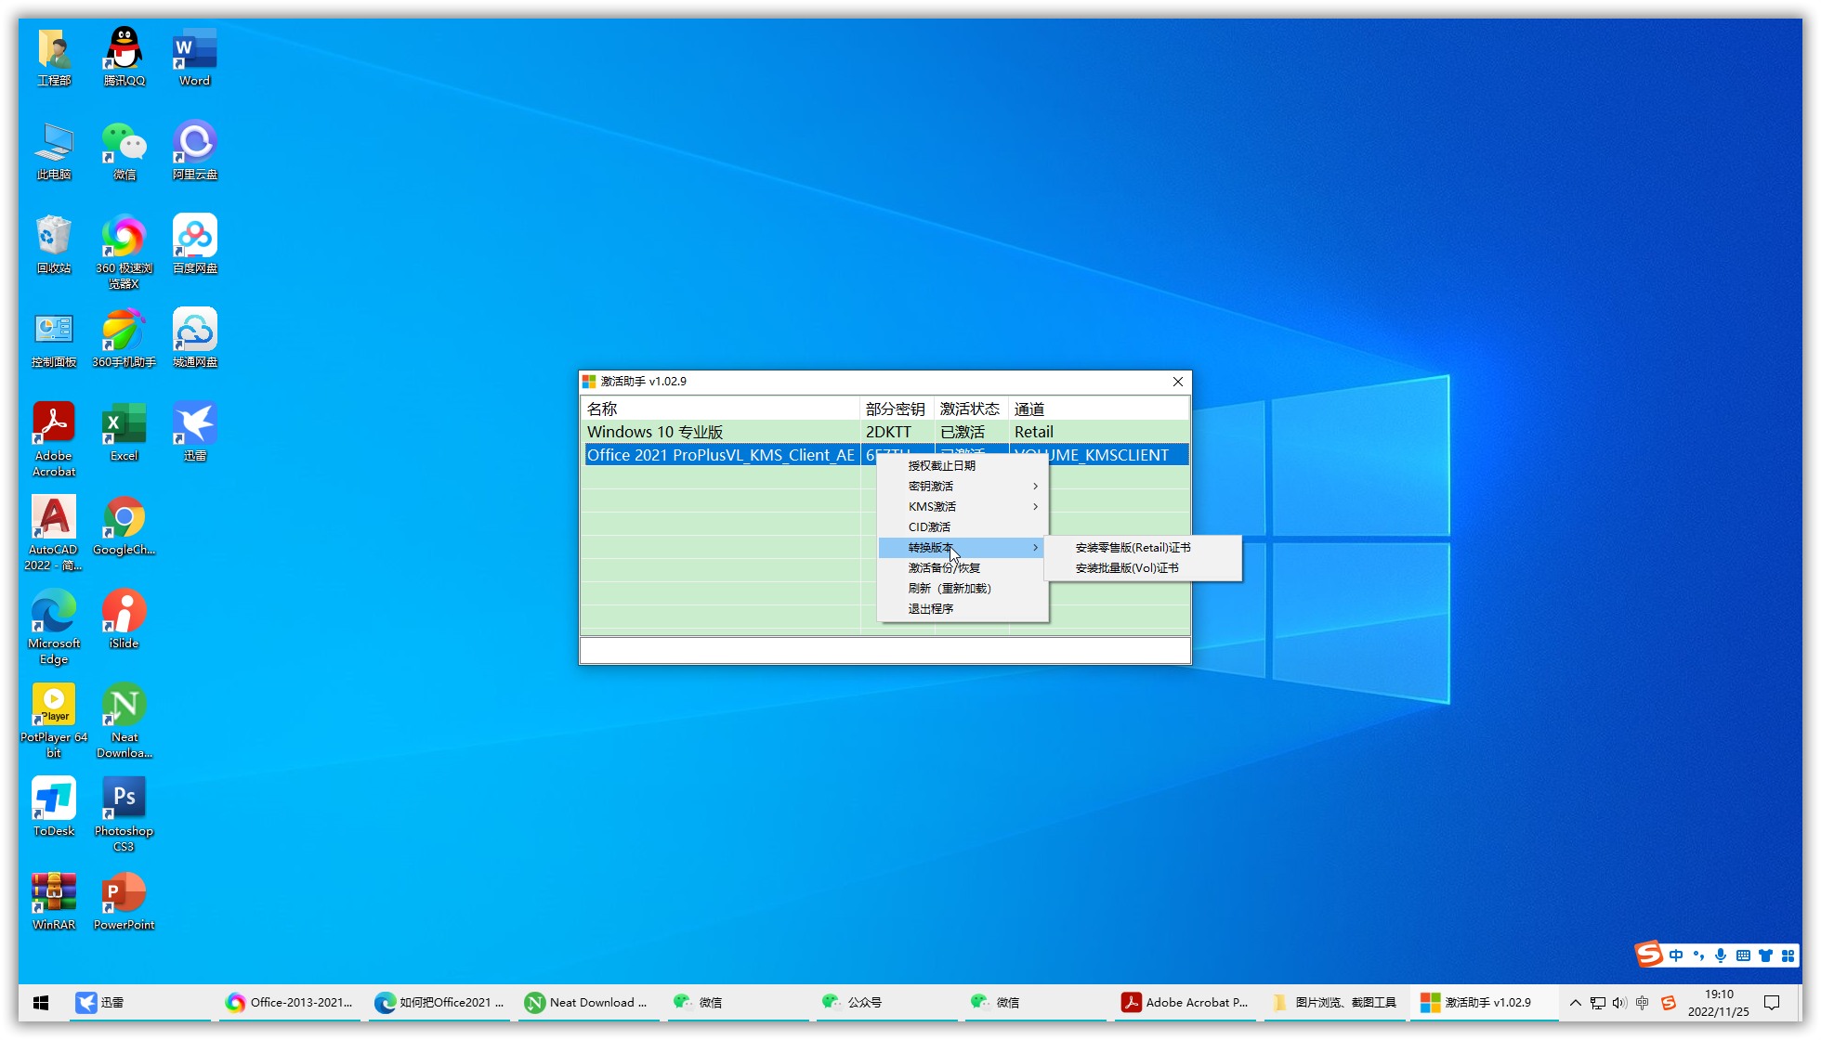Toggle Sogou 中 Chinese input mode
Image resolution: width=1821 pixels, height=1040 pixels.
pos(1676,955)
